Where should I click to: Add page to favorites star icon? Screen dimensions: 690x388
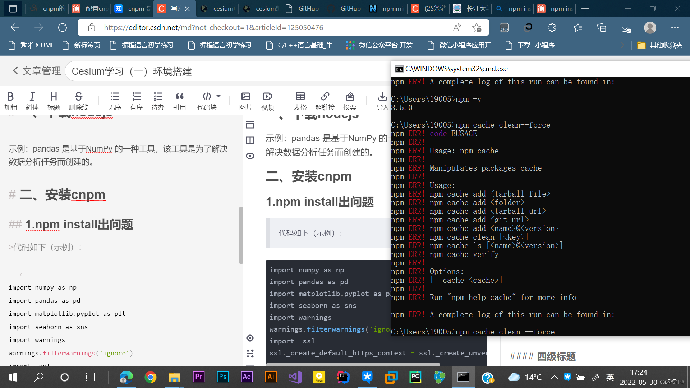pyautogui.click(x=477, y=27)
